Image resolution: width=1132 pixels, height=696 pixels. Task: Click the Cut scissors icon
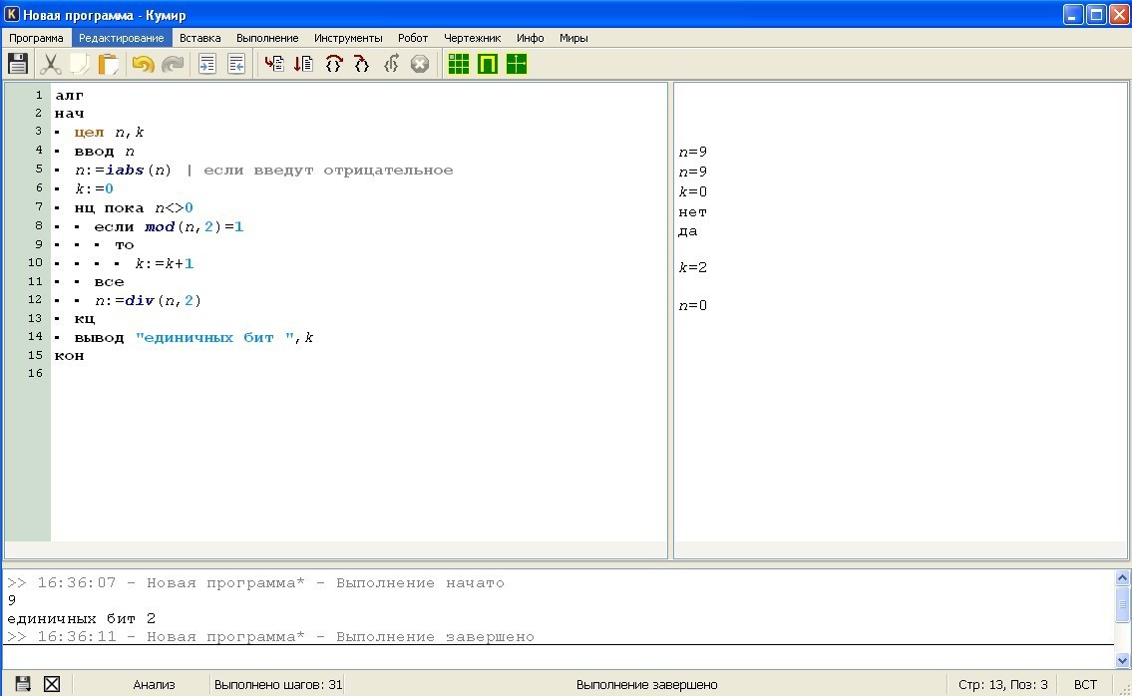click(x=50, y=64)
